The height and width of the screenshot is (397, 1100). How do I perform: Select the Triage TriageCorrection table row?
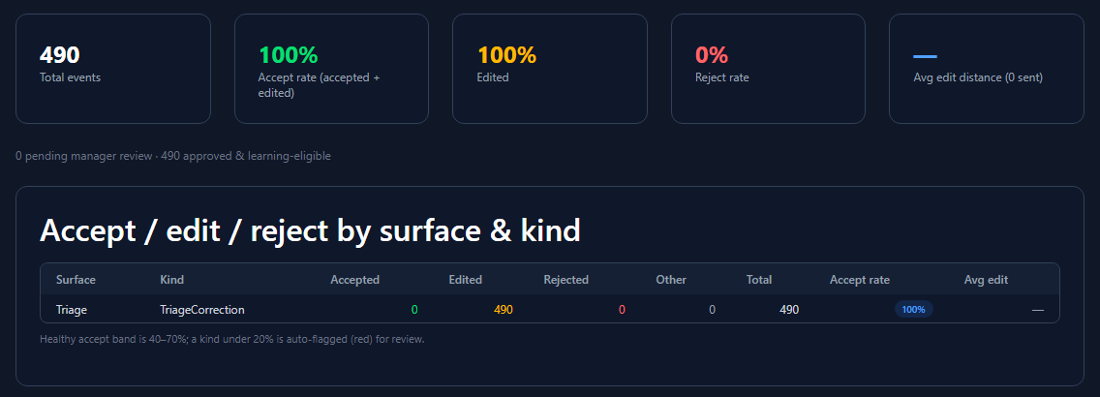pyautogui.click(x=549, y=309)
